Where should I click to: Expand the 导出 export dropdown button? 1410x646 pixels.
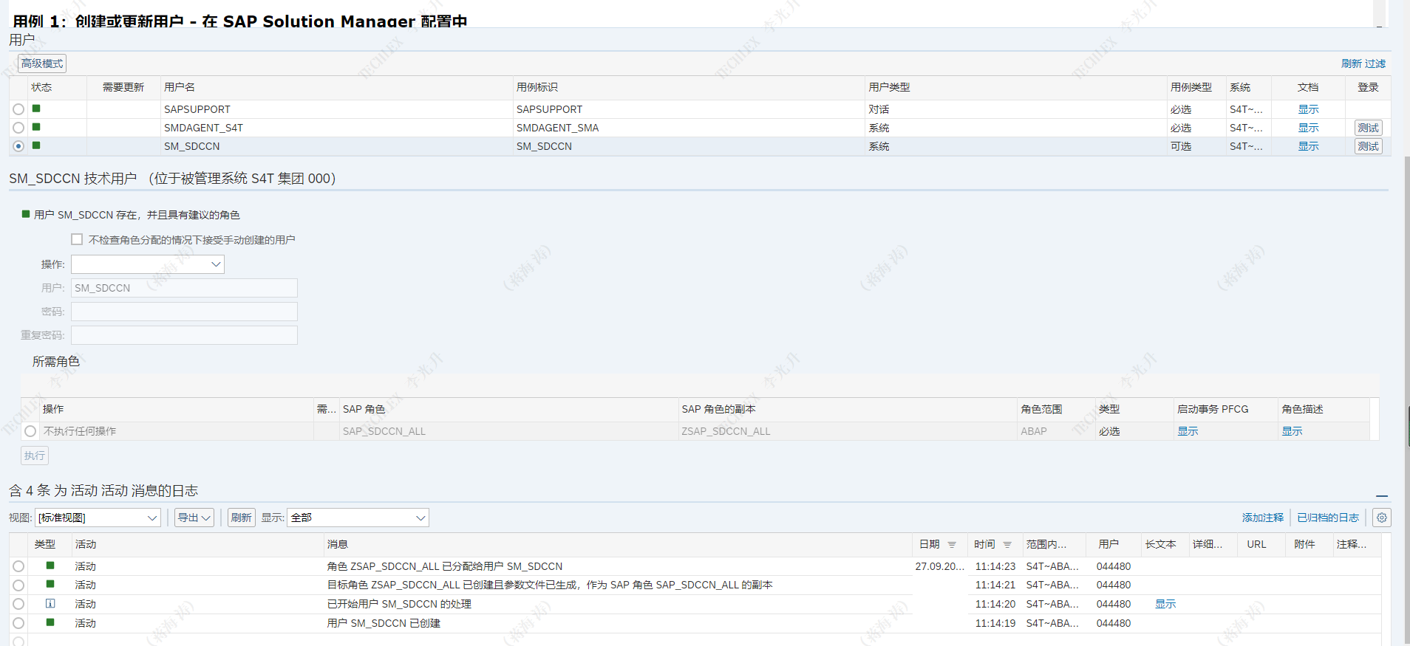click(194, 518)
